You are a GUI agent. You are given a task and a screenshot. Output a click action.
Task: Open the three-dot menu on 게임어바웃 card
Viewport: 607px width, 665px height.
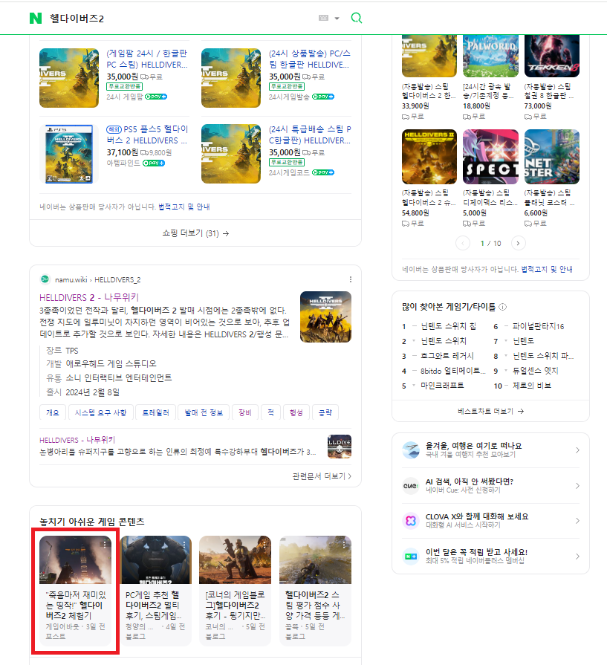coord(105,544)
